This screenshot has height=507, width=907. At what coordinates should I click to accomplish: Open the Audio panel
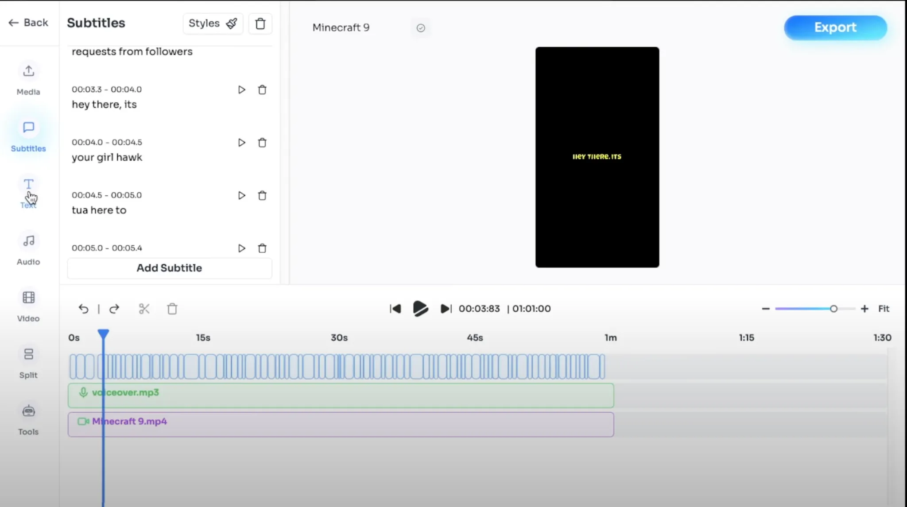(x=28, y=248)
